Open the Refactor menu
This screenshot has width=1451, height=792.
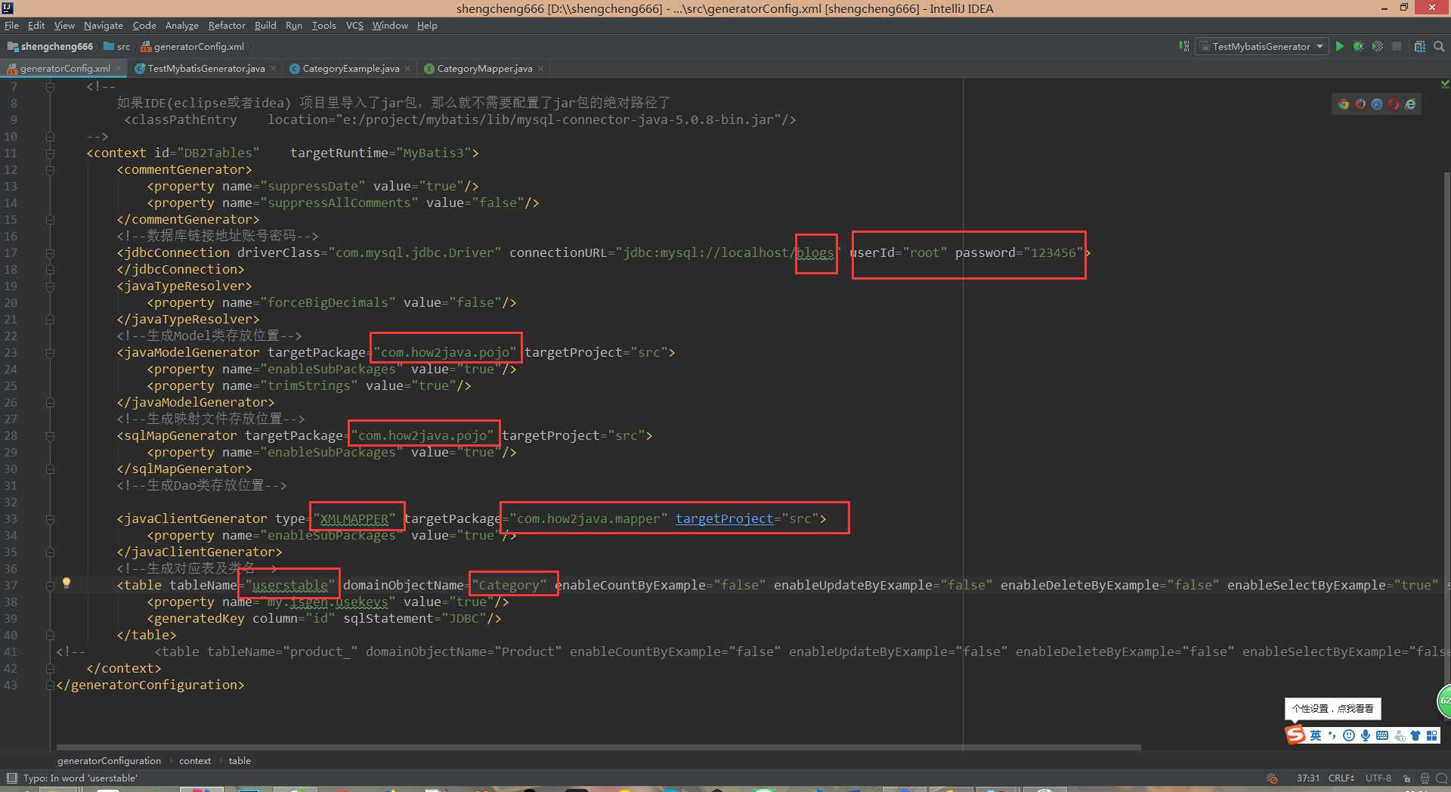[227, 25]
